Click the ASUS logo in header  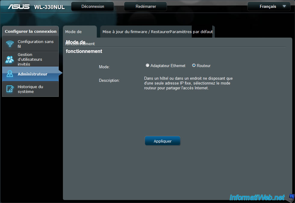pyautogui.click(x=19, y=7)
